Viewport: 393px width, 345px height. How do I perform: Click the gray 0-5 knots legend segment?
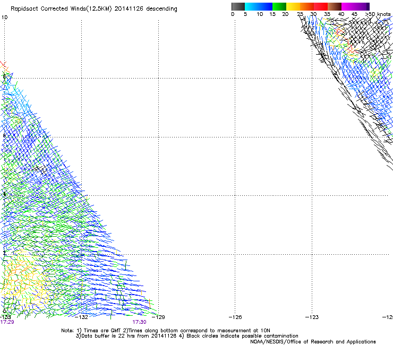pos(238,6)
